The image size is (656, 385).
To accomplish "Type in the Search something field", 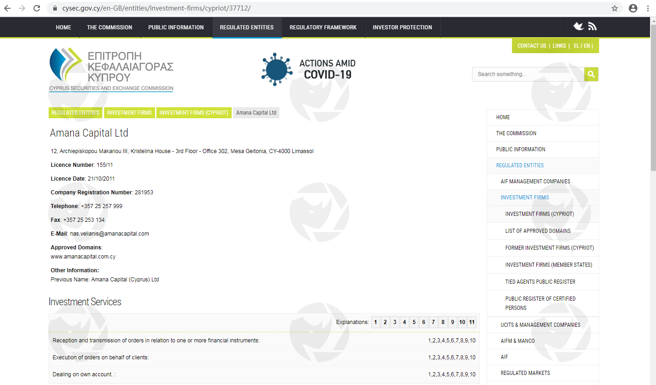I will pos(528,74).
